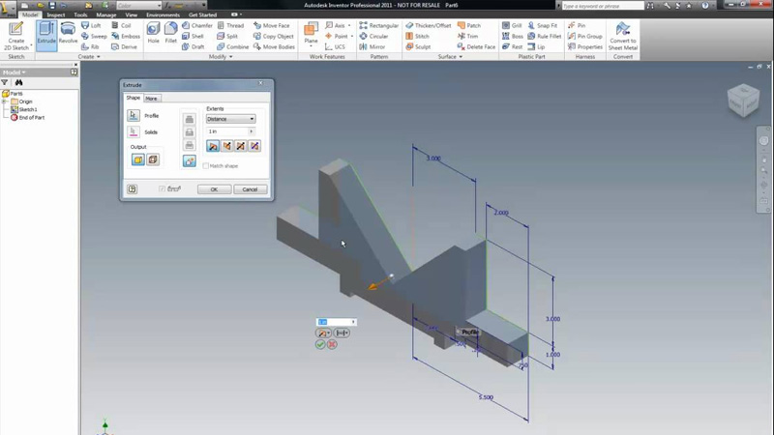Click OK in Extrude dialog

point(214,189)
